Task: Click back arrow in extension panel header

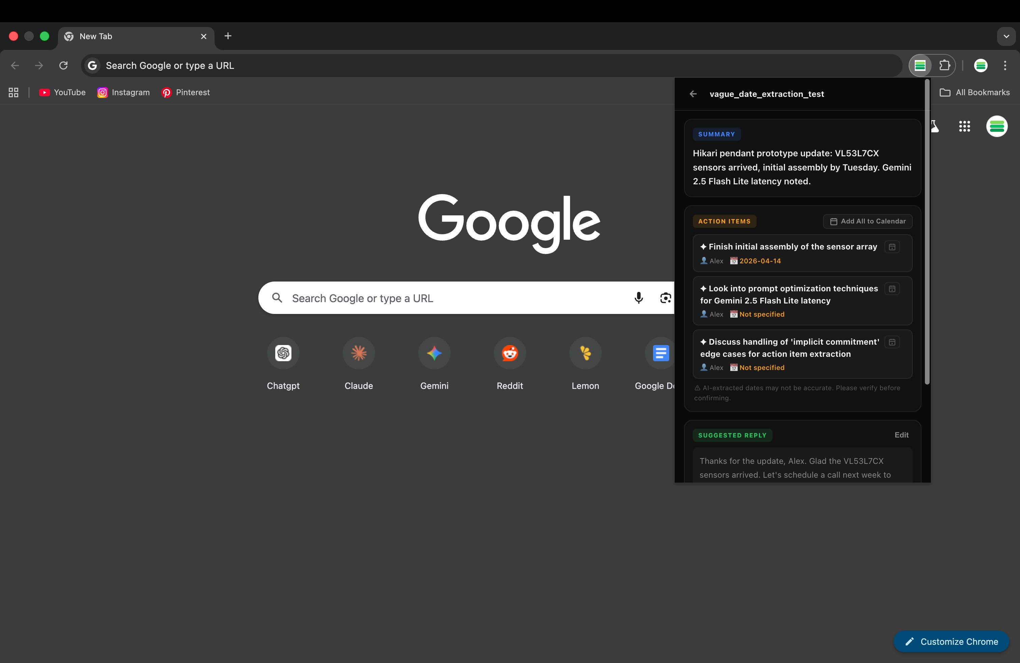Action: point(693,94)
